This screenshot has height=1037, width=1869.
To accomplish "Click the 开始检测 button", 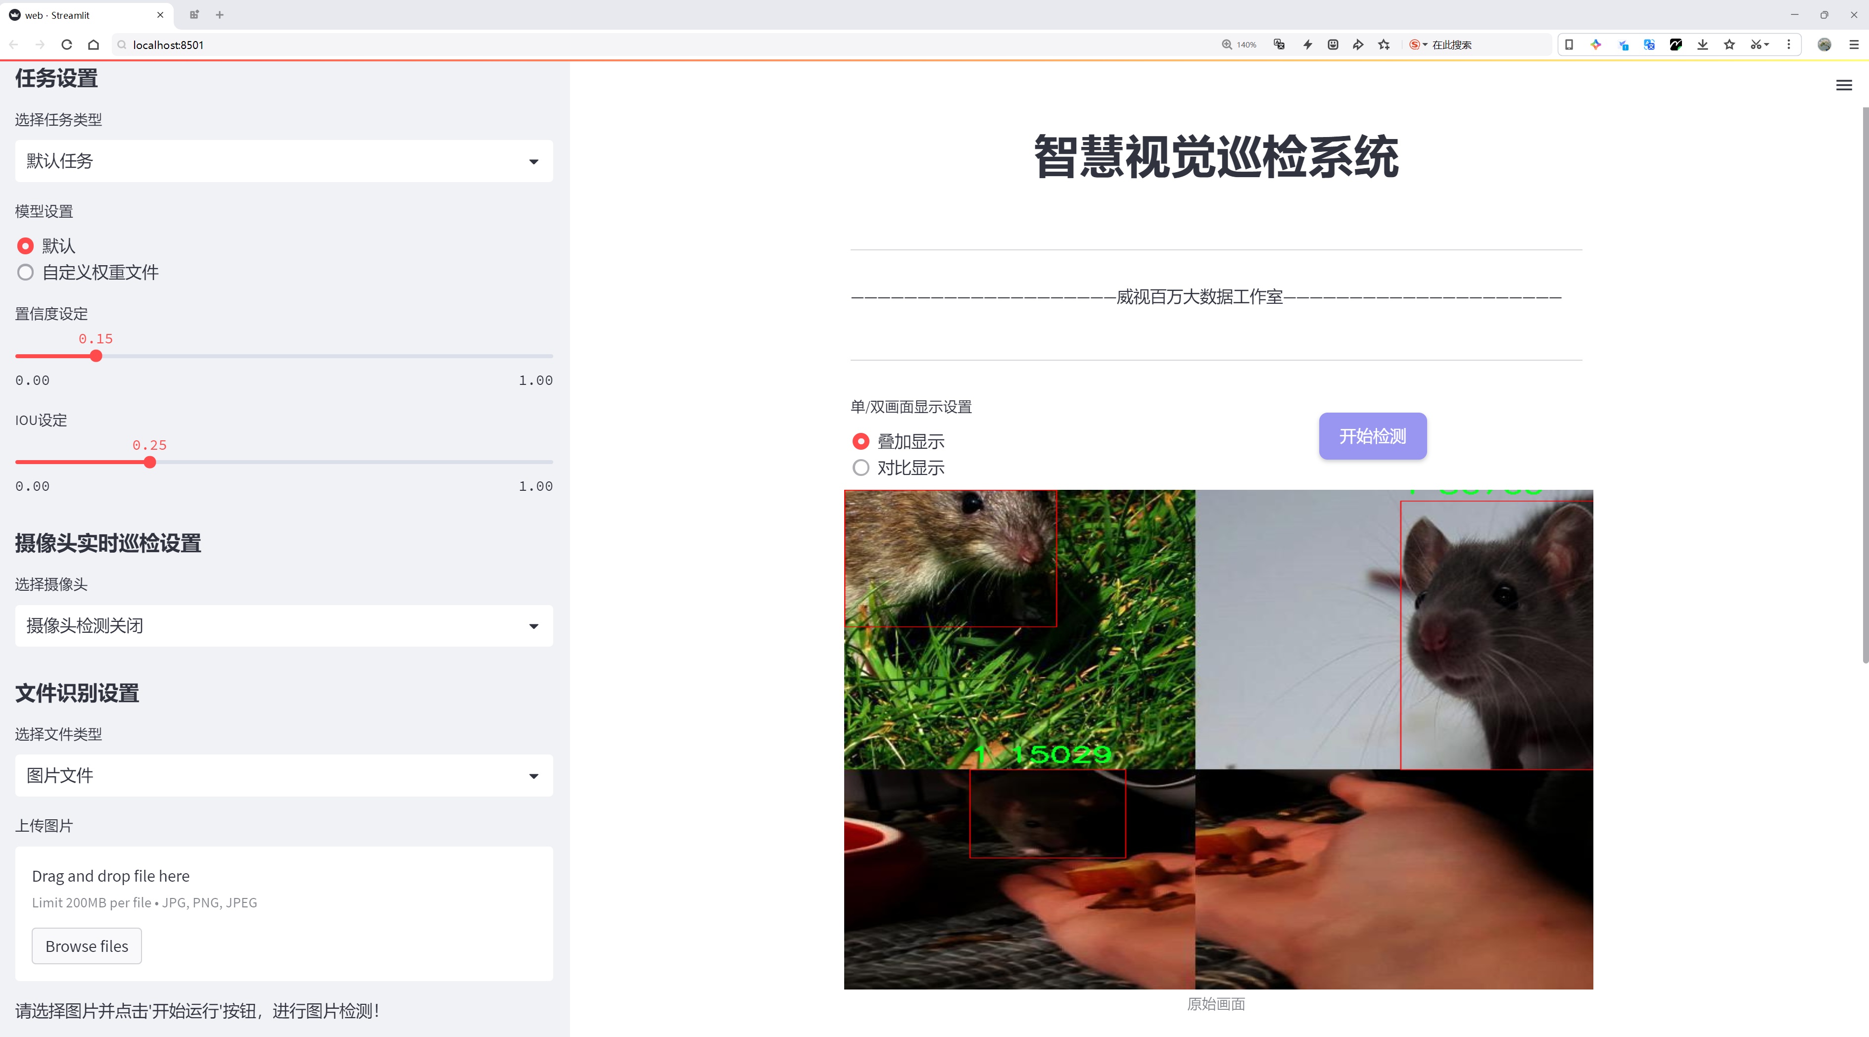I will pos(1372,436).
